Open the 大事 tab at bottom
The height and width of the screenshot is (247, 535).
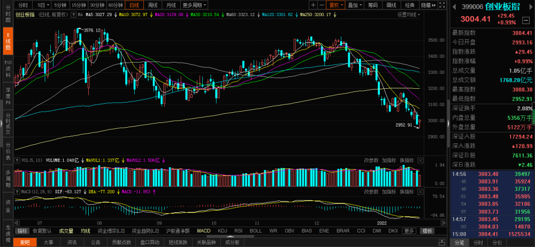tap(49, 243)
